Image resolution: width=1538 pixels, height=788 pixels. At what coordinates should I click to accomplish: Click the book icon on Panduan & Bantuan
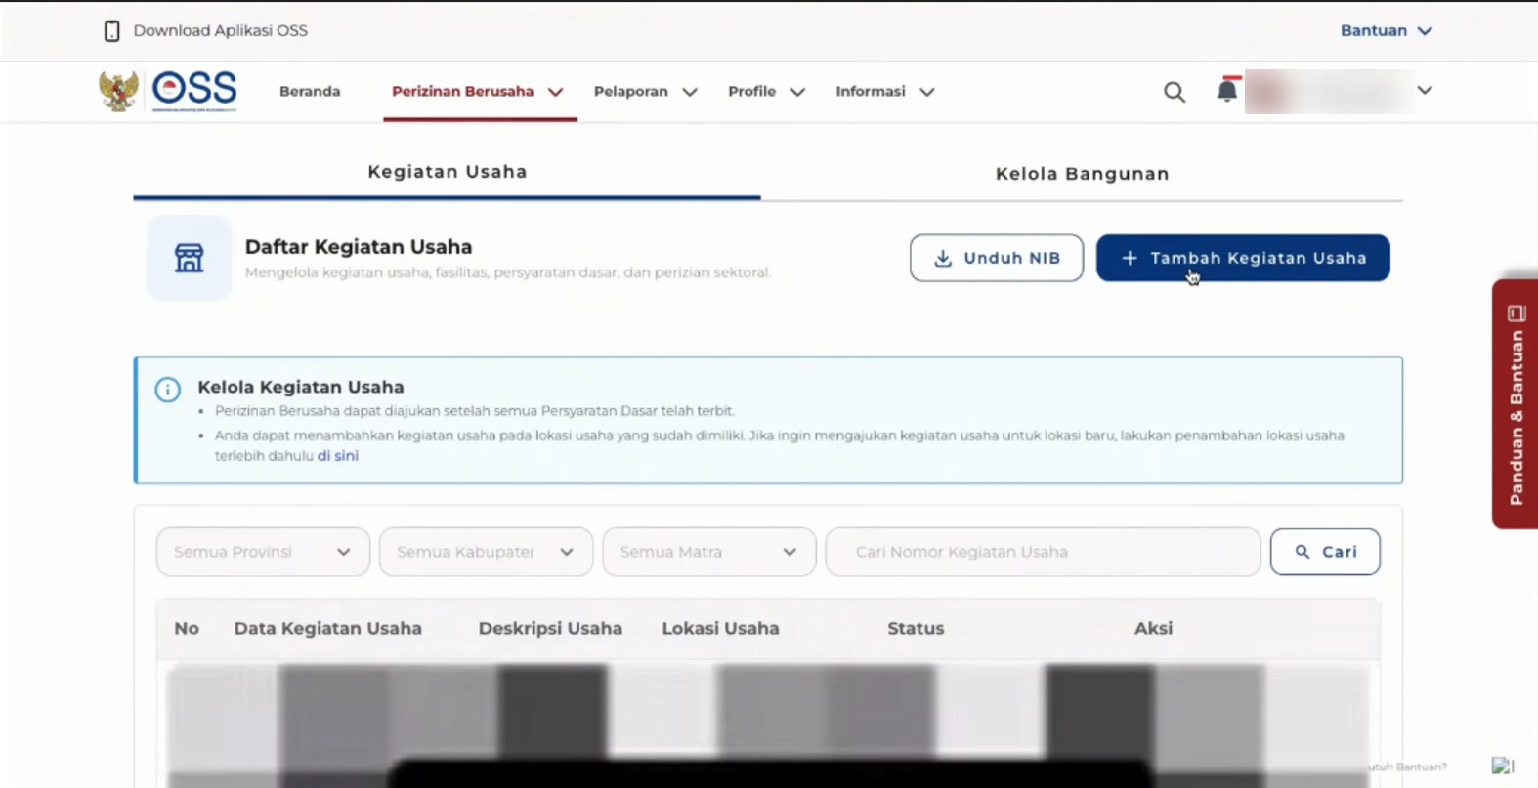(x=1516, y=313)
